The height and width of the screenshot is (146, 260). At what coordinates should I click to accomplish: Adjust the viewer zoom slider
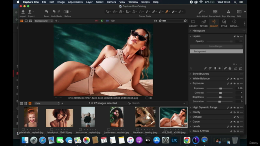pos(164,21)
